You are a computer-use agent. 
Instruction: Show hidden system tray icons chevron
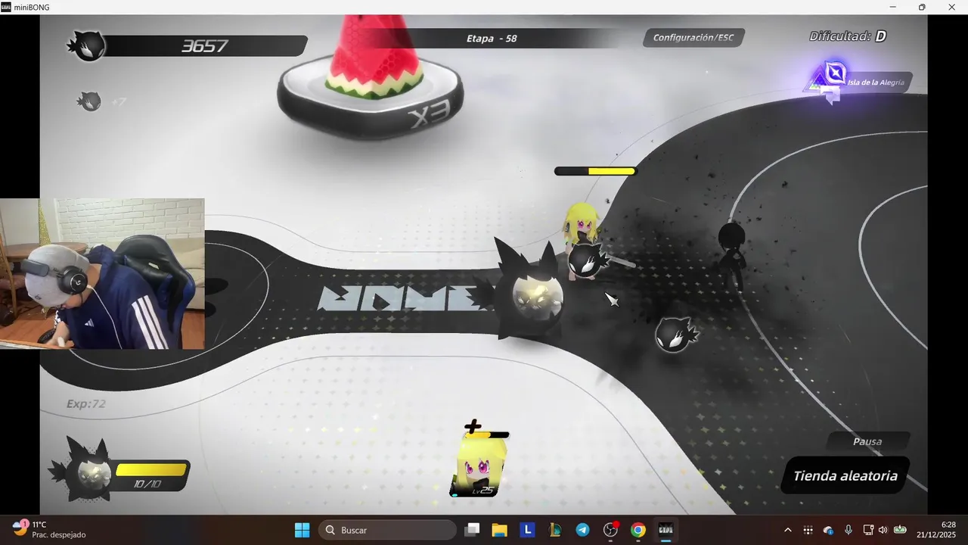tap(788, 530)
